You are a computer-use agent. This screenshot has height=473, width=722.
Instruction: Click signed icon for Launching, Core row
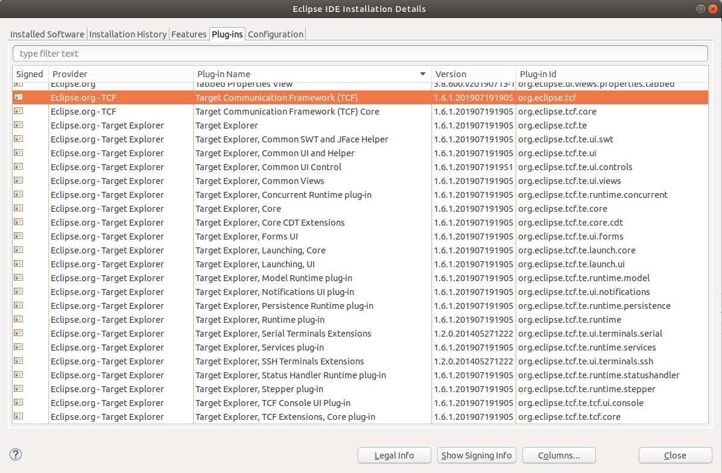point(19,250)
